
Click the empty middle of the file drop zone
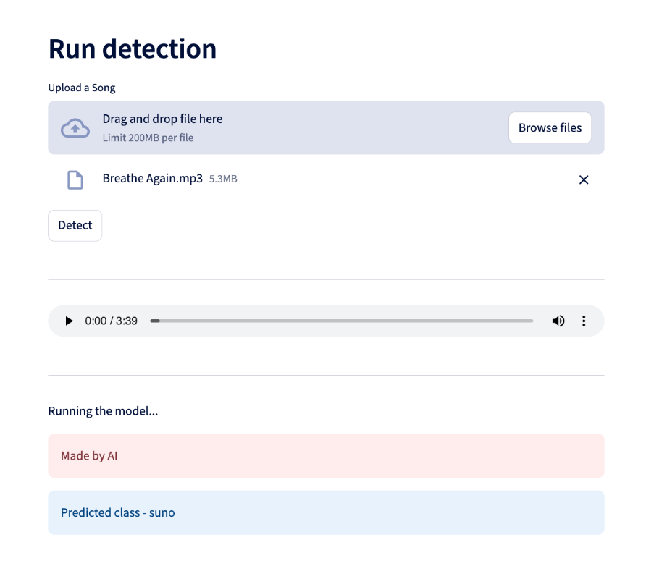[x=362, y=127]
